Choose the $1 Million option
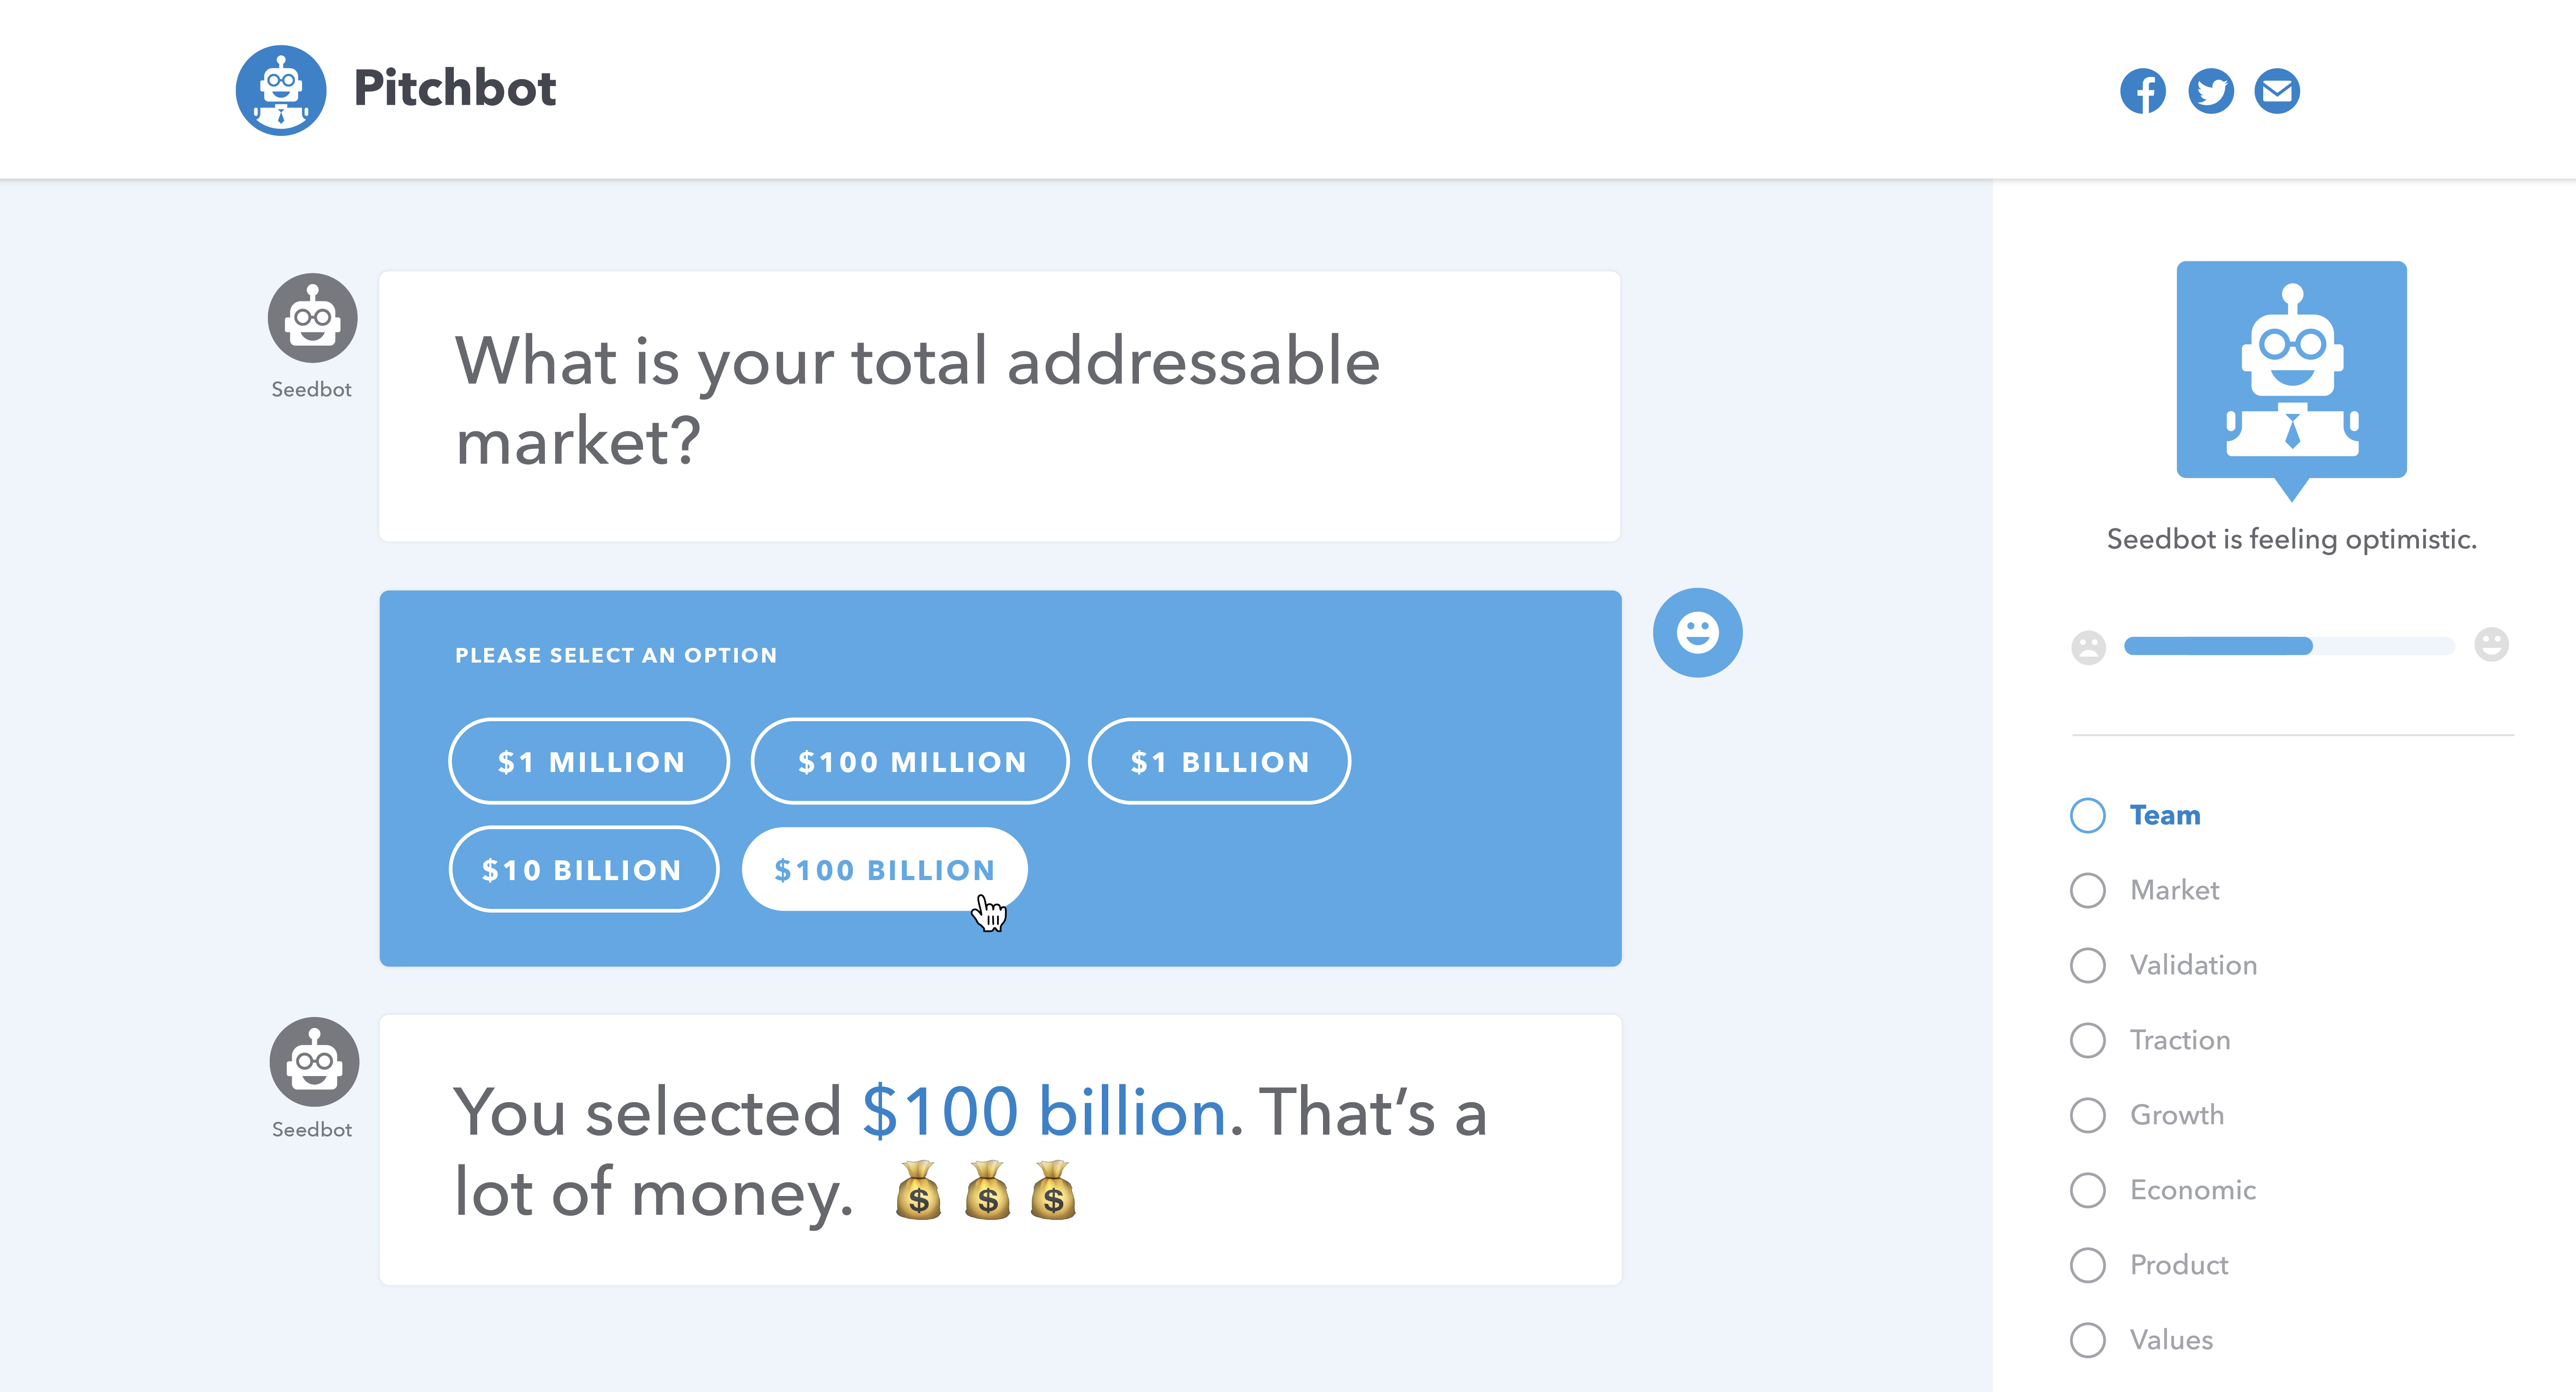The height and width of the screenshot is (1392, 2576). pyautogui.click(x=590, y=762)
